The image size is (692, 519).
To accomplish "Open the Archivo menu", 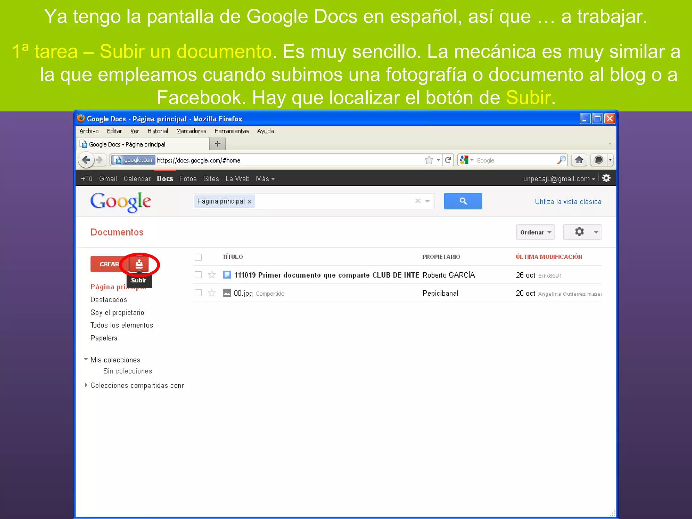I will [89, 131].
